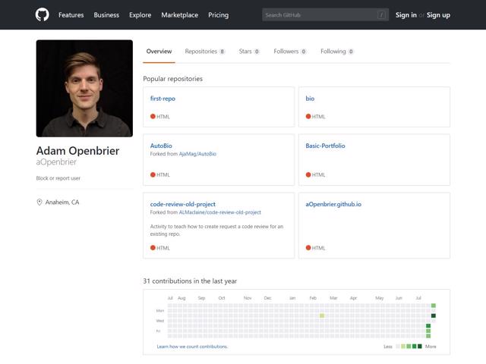The width and height of the screenshot is (486, 364).
Task: Switch to the Followers tab
Action: tap(290, 52)
